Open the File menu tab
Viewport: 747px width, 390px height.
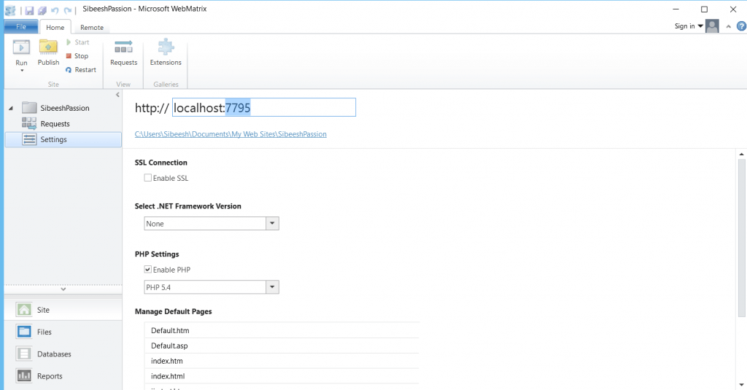21,27
